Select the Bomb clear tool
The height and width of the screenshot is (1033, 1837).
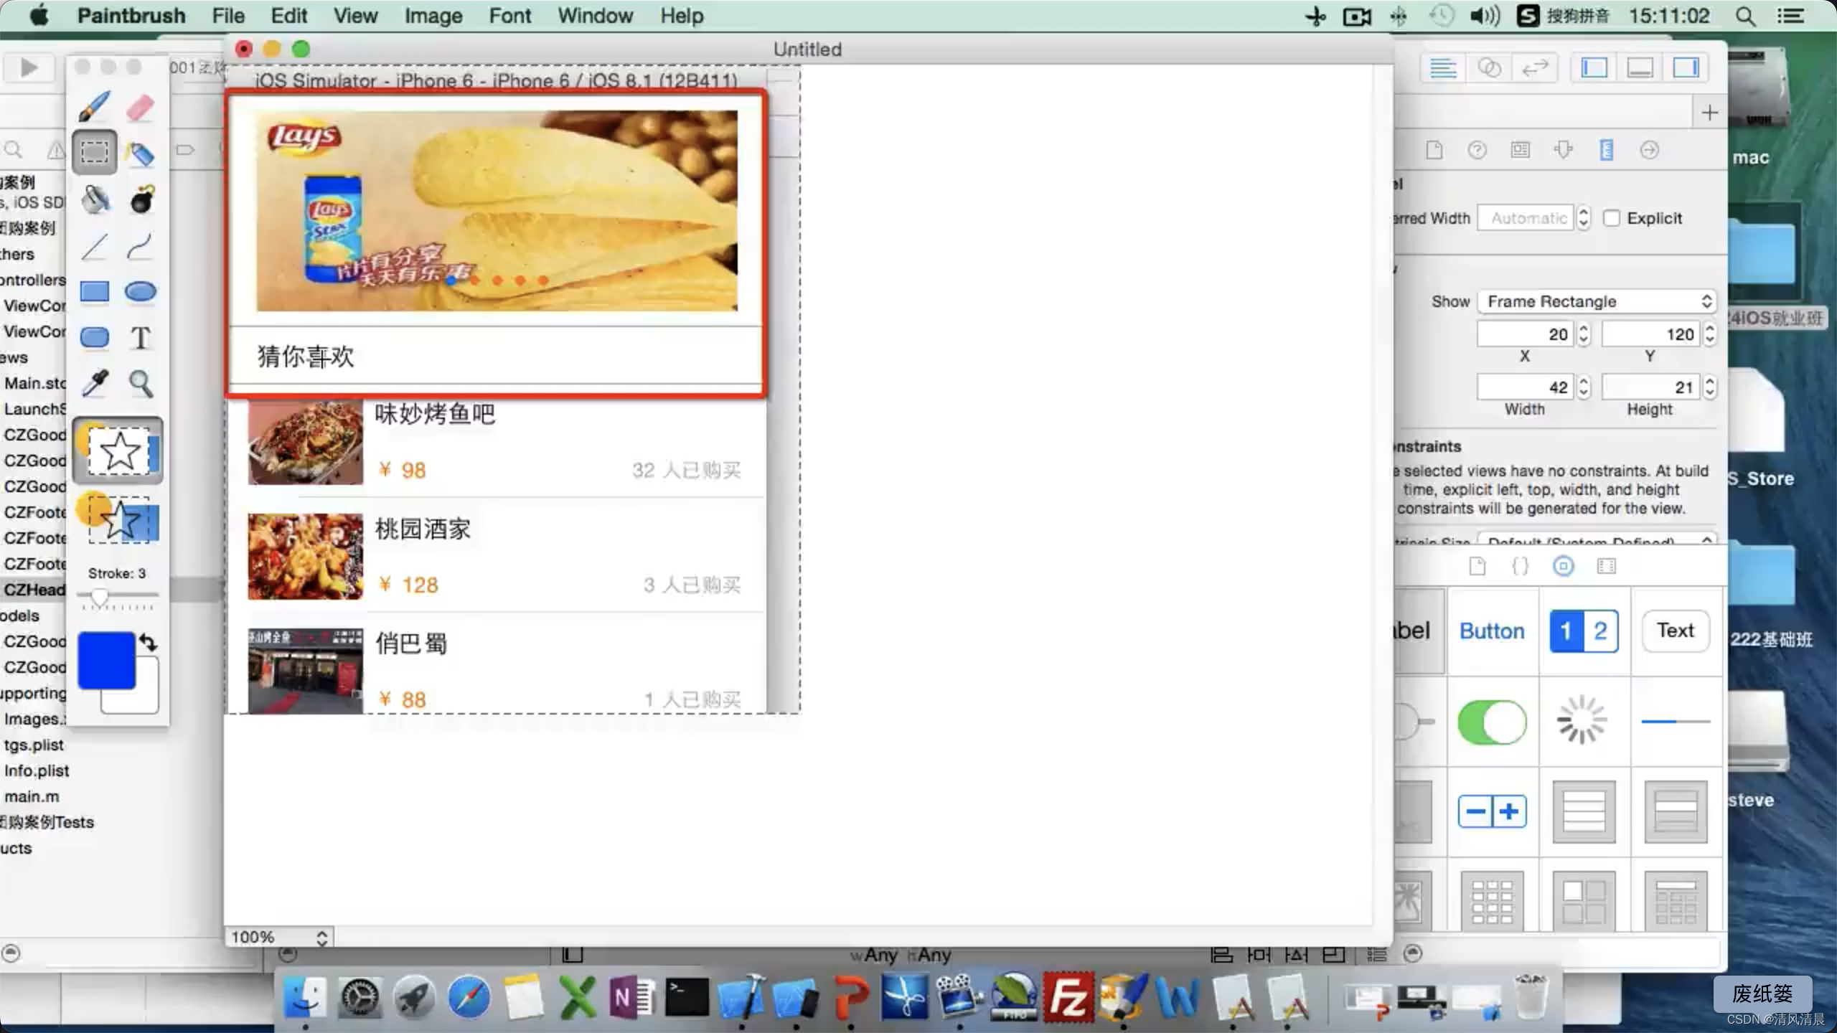coord(141,199)
